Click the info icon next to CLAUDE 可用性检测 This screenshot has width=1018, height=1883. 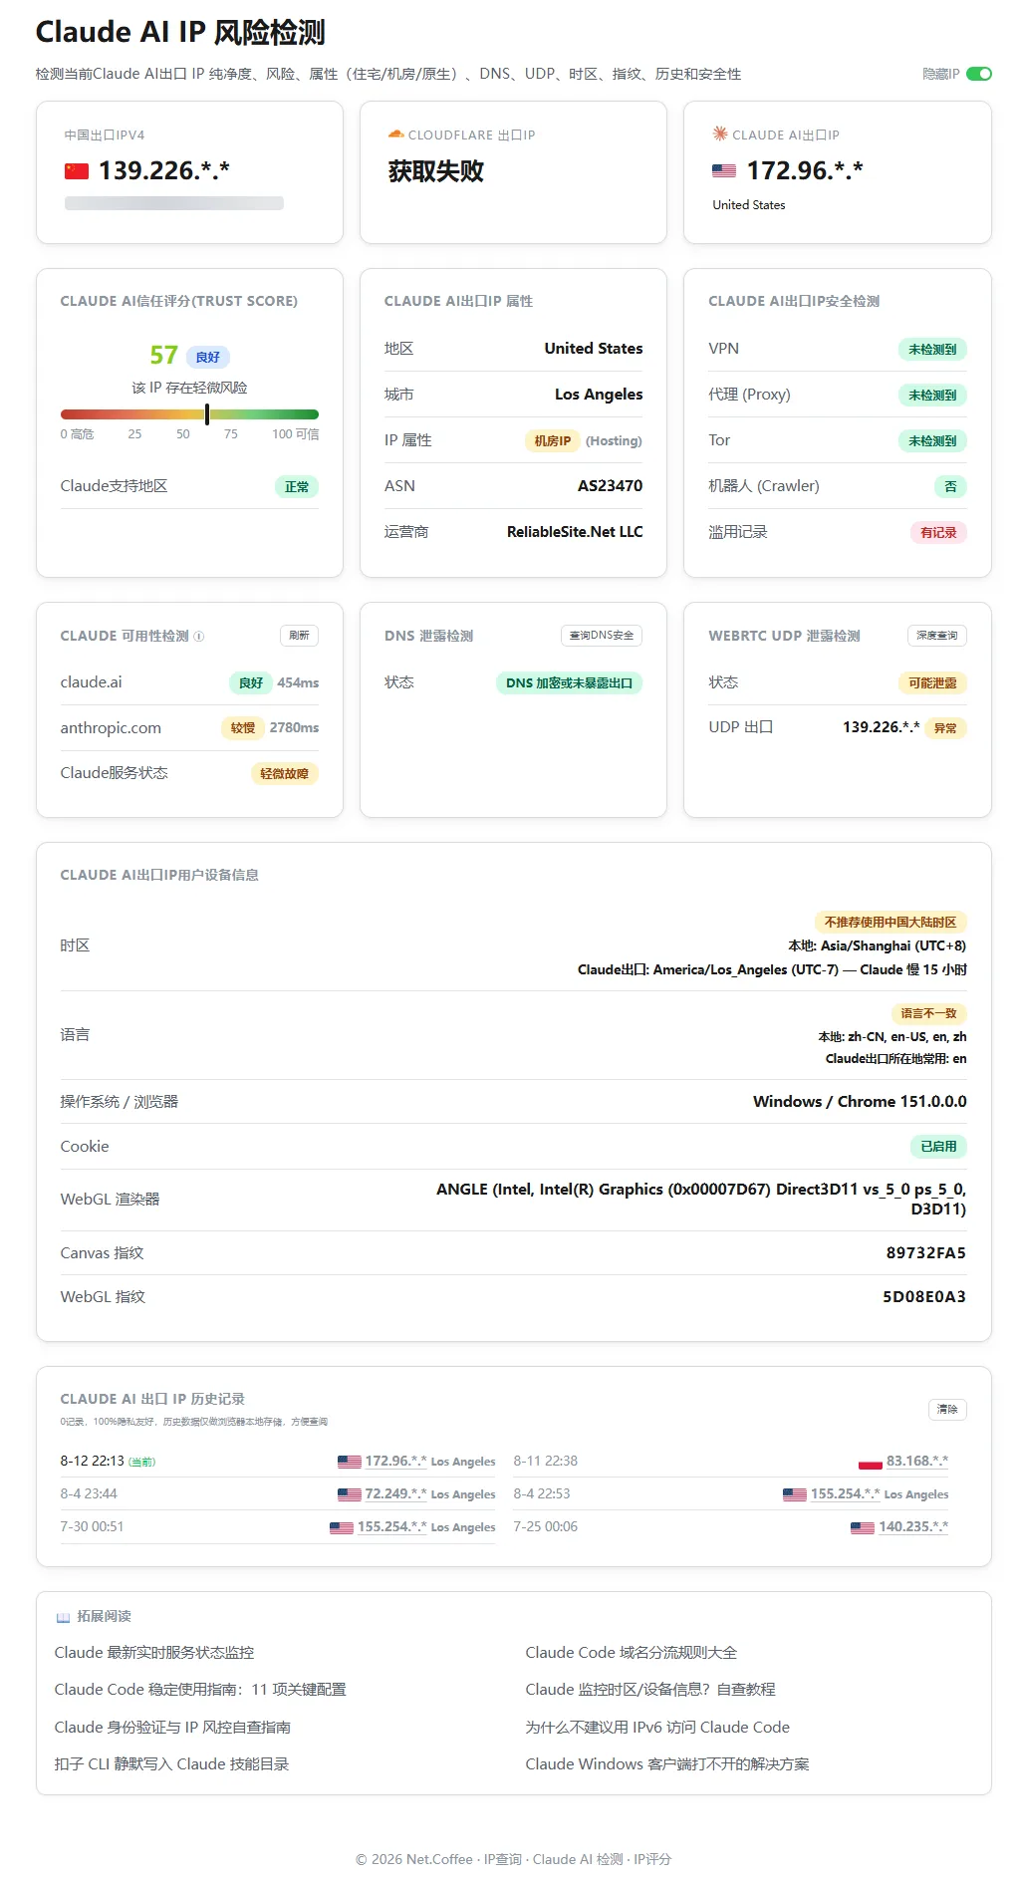(x=198, y=637)
